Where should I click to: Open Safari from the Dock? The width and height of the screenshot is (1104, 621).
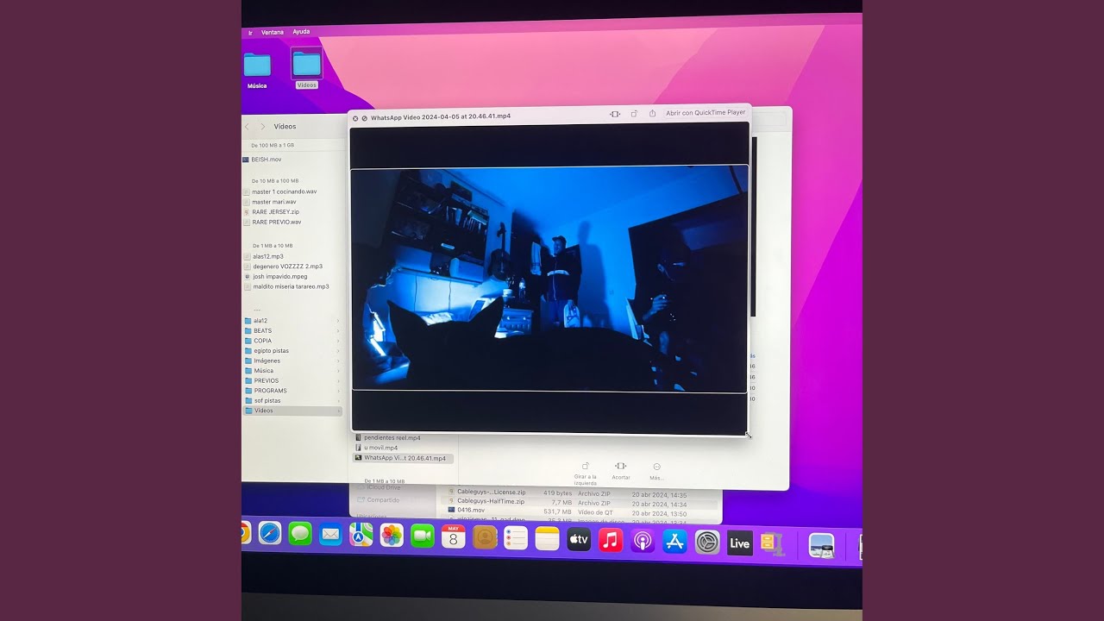coord(270,533)
